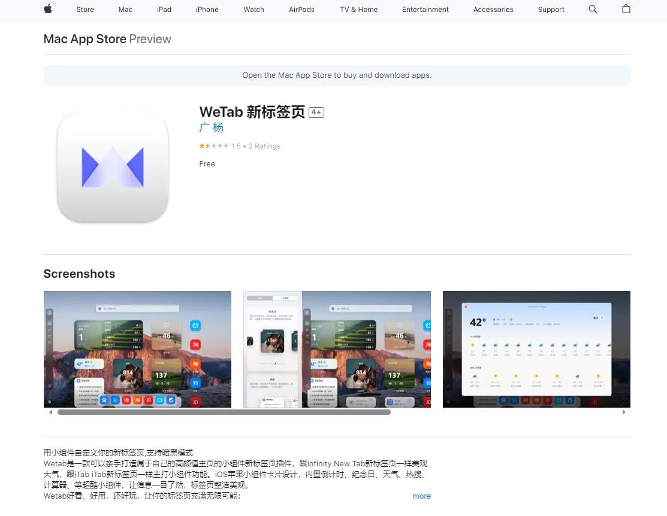Viewport: 667px width, 516px height.
Task: Click the Mac App Store heading link
Action: pyautogui.click(x=84, y=38)
